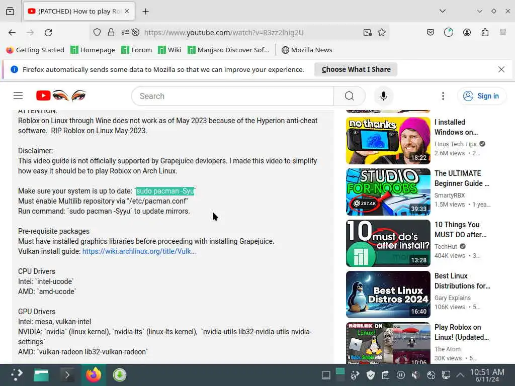This screenshot has width=515, height=386.
Task: Open '10 must do's after install' thumbnail
Action: point(388,243)
